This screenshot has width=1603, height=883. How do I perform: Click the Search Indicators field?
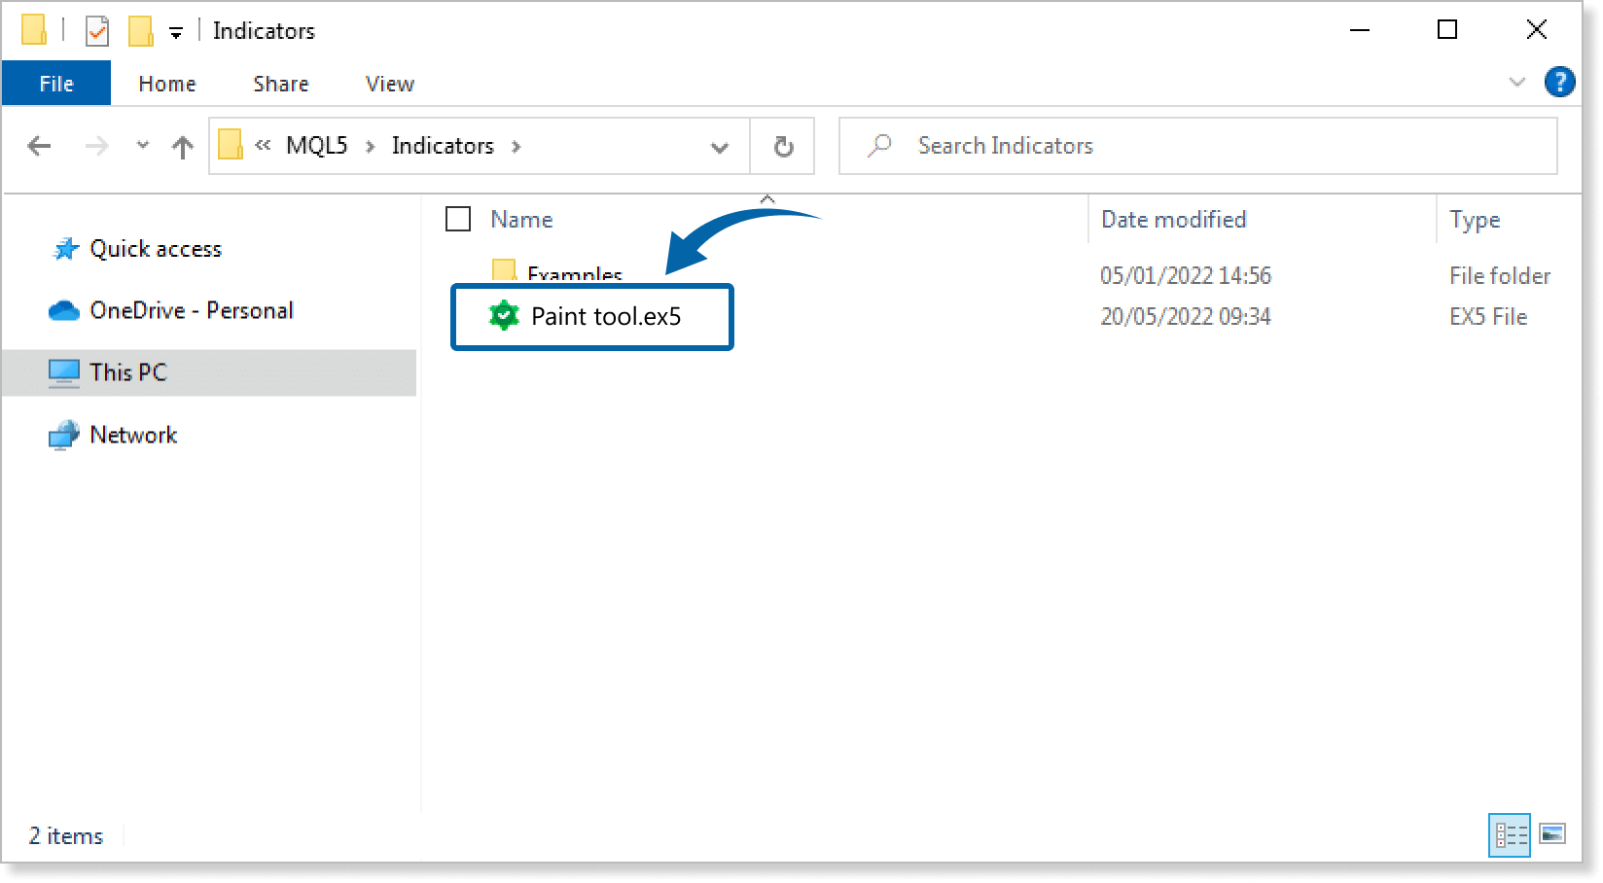click(x=1216, y=146)
